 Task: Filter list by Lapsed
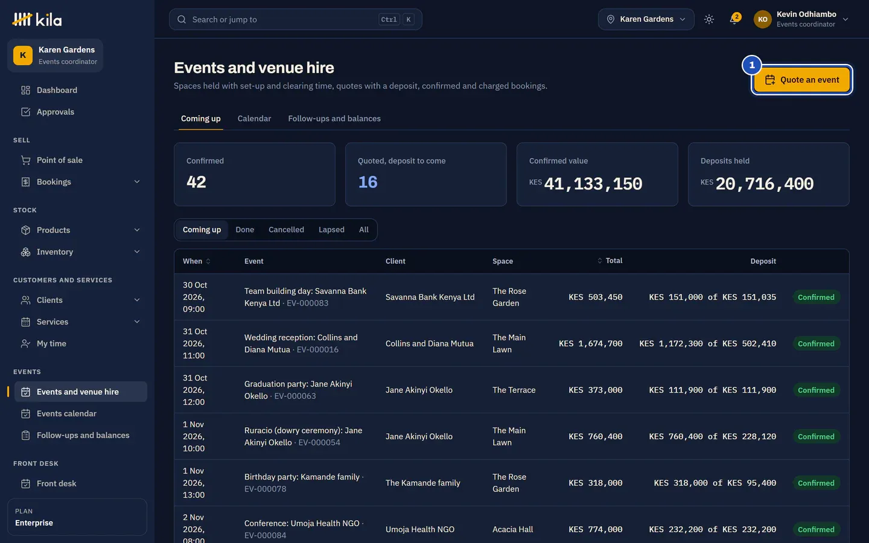coord(331,230)
